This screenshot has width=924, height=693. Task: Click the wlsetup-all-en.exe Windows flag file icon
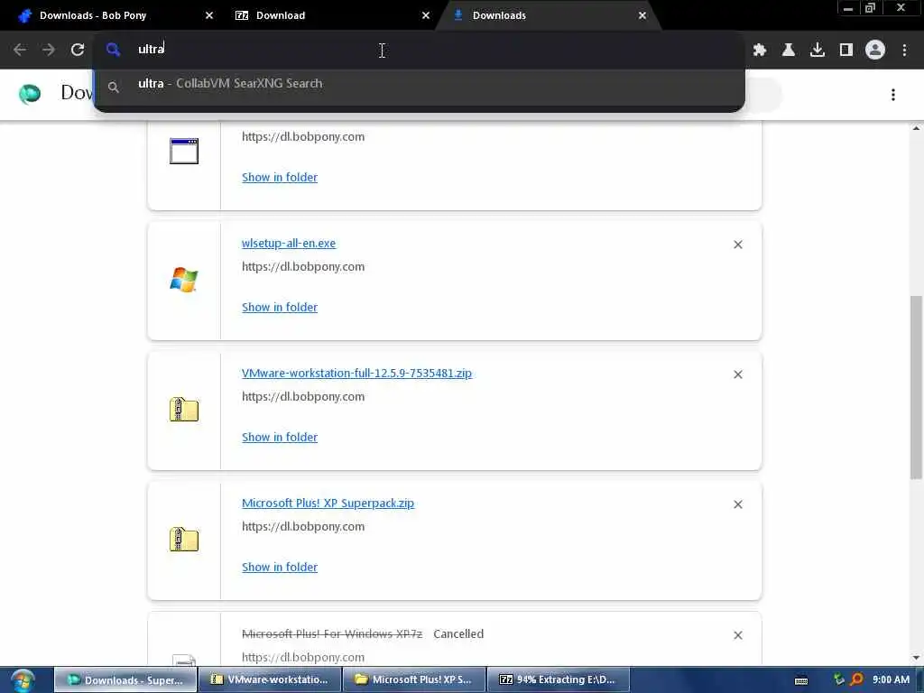point(184,280)
